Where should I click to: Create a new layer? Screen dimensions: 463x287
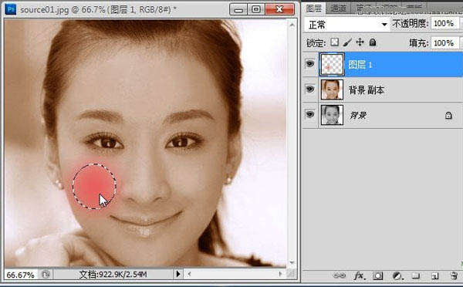(434, 276)
